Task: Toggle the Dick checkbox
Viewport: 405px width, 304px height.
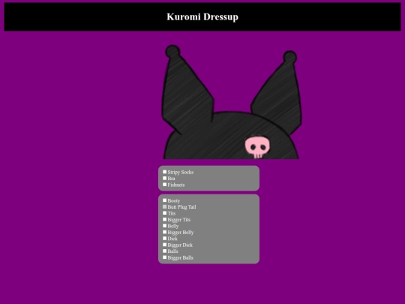Action: click(x=164, y=239)
